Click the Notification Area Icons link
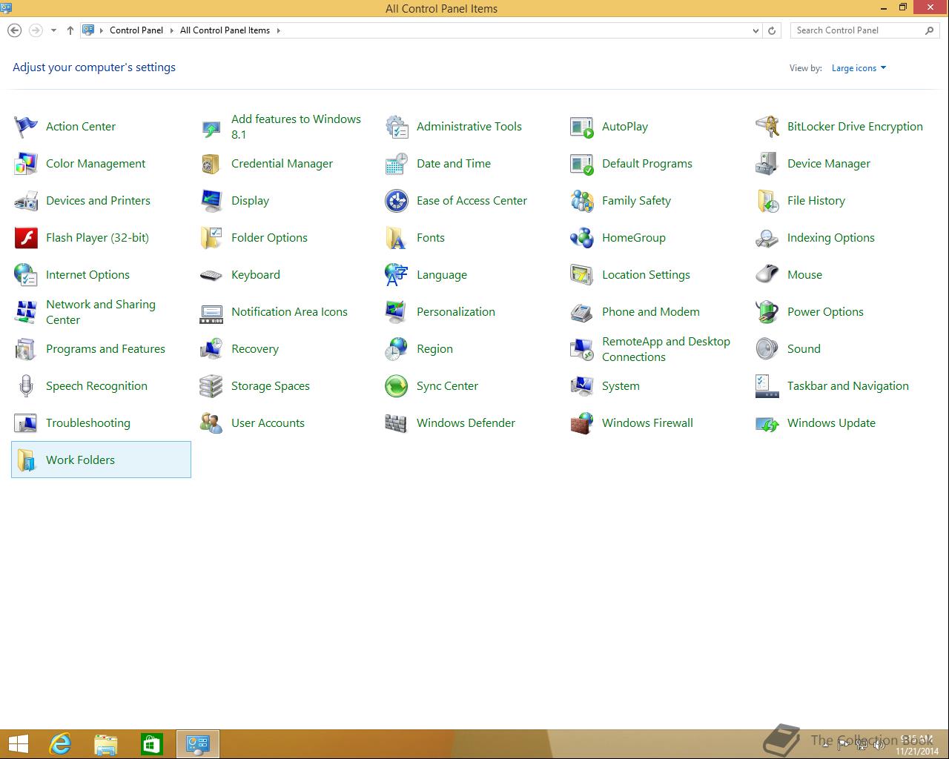 pyautogui.click(x=289, y=312)
